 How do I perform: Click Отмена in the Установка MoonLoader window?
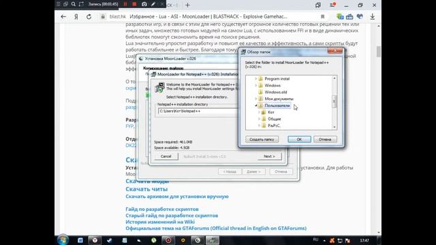point(281,171)
